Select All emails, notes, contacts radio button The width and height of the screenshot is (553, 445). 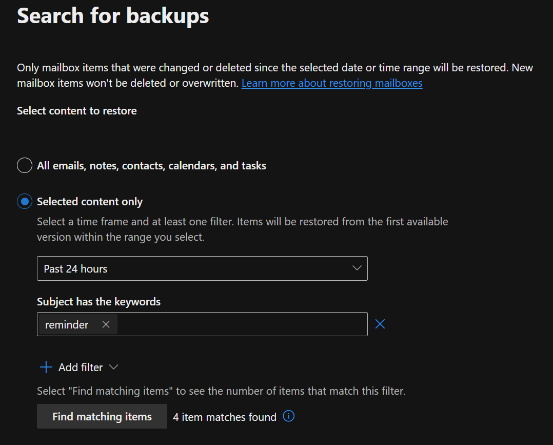pyautogui.click(x=25, y=165)
